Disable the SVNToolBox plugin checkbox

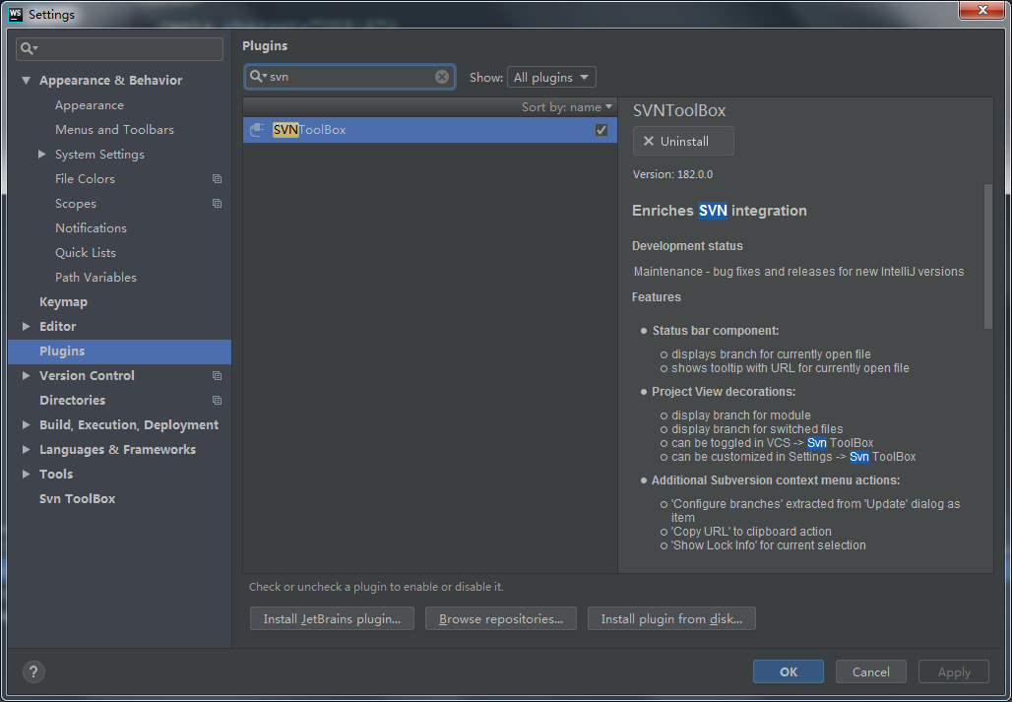pos(601,129)
